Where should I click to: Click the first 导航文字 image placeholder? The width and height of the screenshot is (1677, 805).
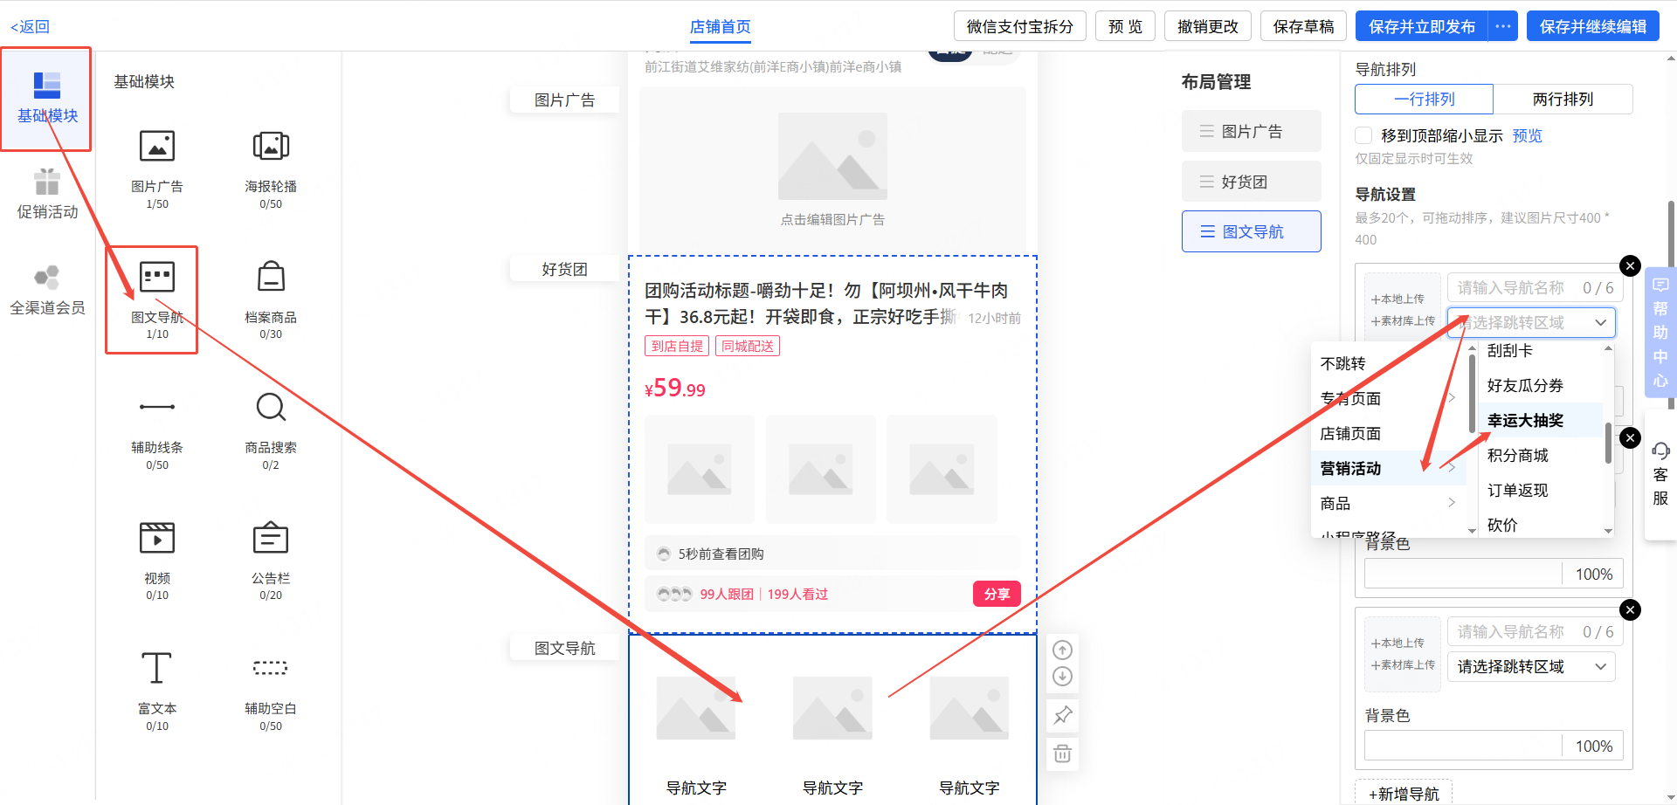point(696,707)
